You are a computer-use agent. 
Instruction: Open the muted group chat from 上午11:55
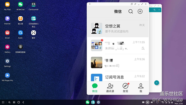click(x=118, y=45)
